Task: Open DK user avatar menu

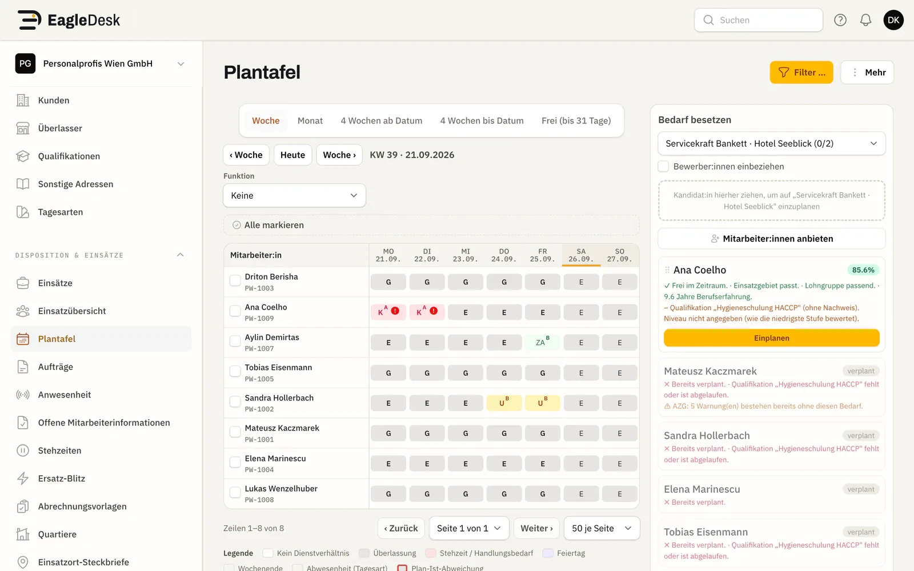Action: (893, 20)
